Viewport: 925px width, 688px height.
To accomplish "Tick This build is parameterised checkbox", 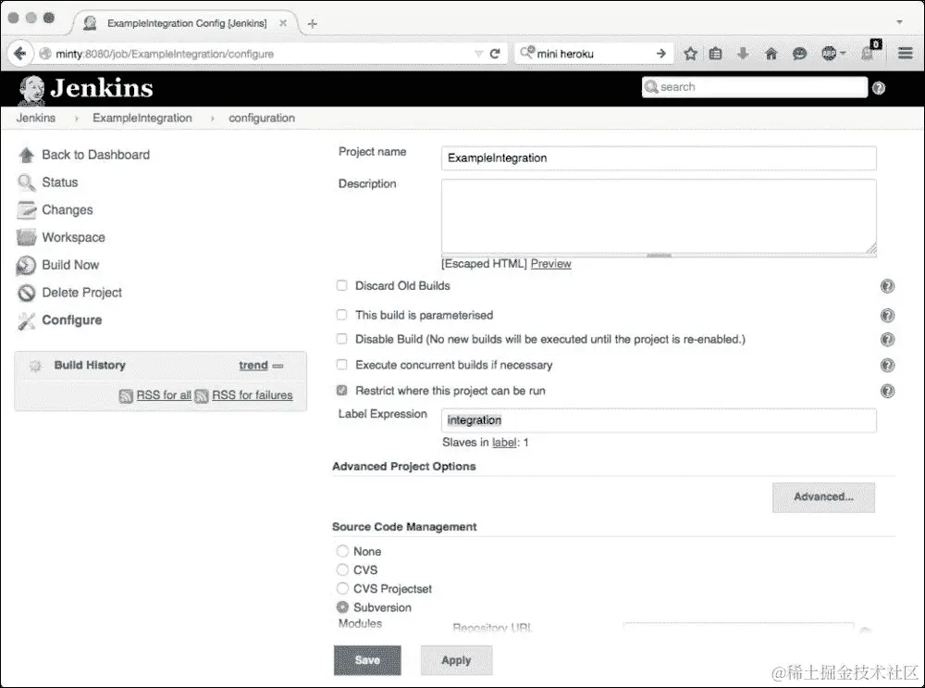I will click(x=341, y=315).
